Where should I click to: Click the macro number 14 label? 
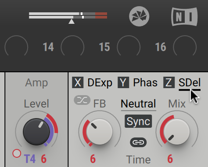tap(48, 47)
